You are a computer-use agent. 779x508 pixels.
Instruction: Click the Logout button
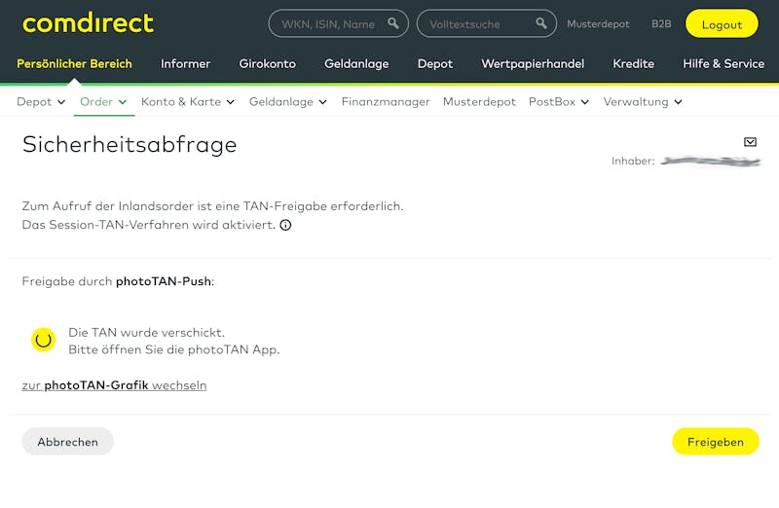[722, 23]
